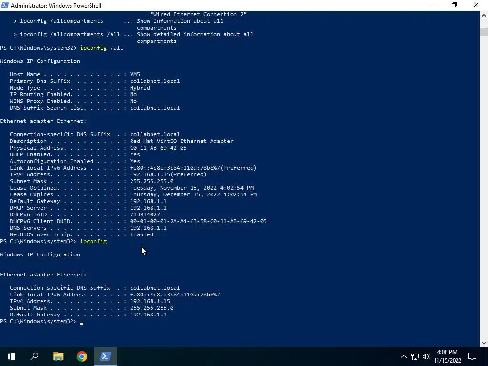Click the 'Wired Ethernet Connection 2' text

pos(199,14)
